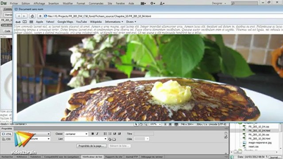Use the Point to File target icon
Image resolution: width=283 pixels, height=159 pixels.
[109, 139]
